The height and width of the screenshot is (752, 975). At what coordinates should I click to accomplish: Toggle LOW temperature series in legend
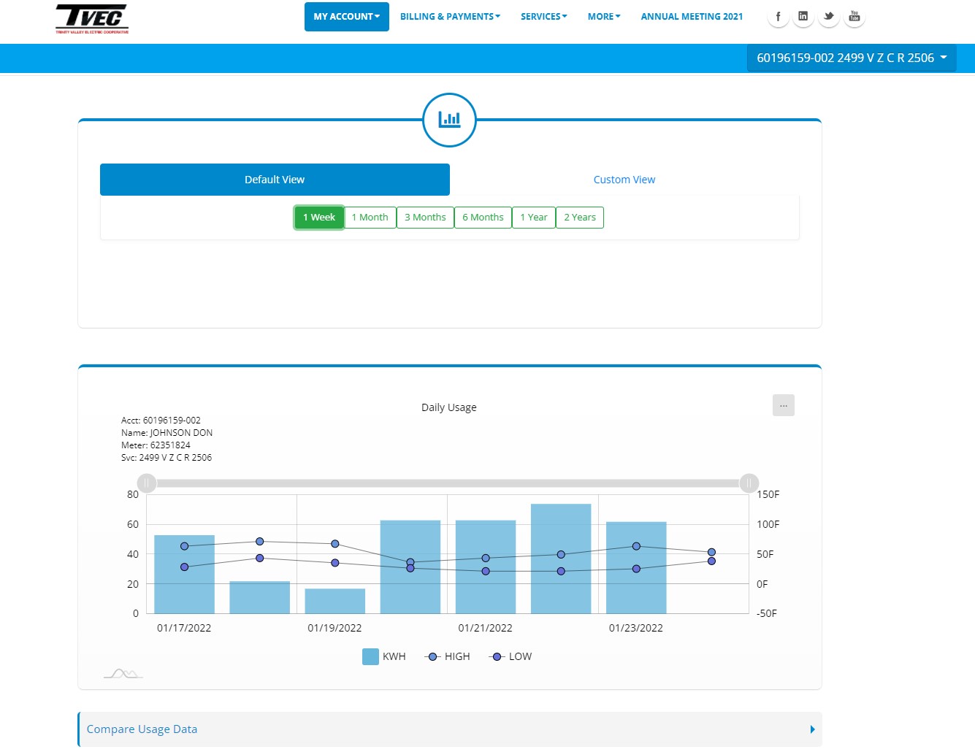(511, 656)
